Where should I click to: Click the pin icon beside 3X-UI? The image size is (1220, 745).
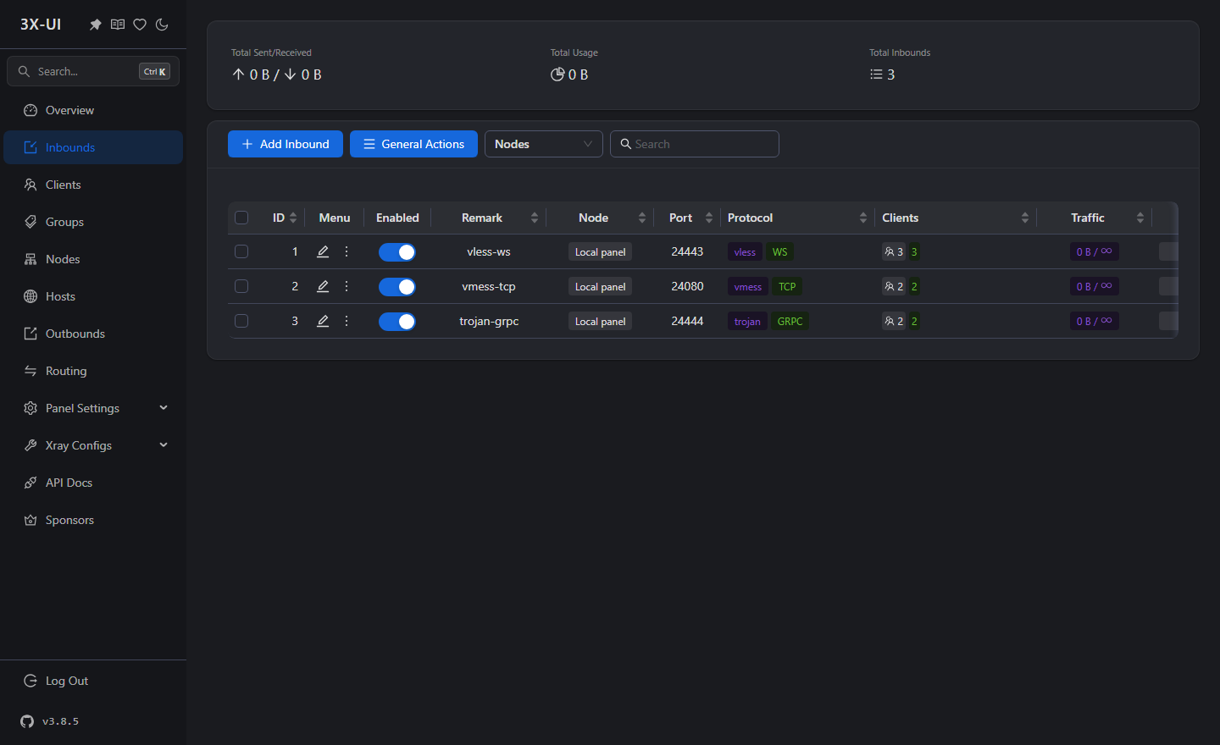96,25
